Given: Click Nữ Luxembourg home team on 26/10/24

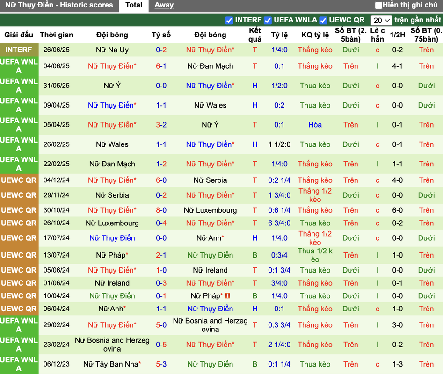Looking at the screenshot, I should tap(112, 223).
